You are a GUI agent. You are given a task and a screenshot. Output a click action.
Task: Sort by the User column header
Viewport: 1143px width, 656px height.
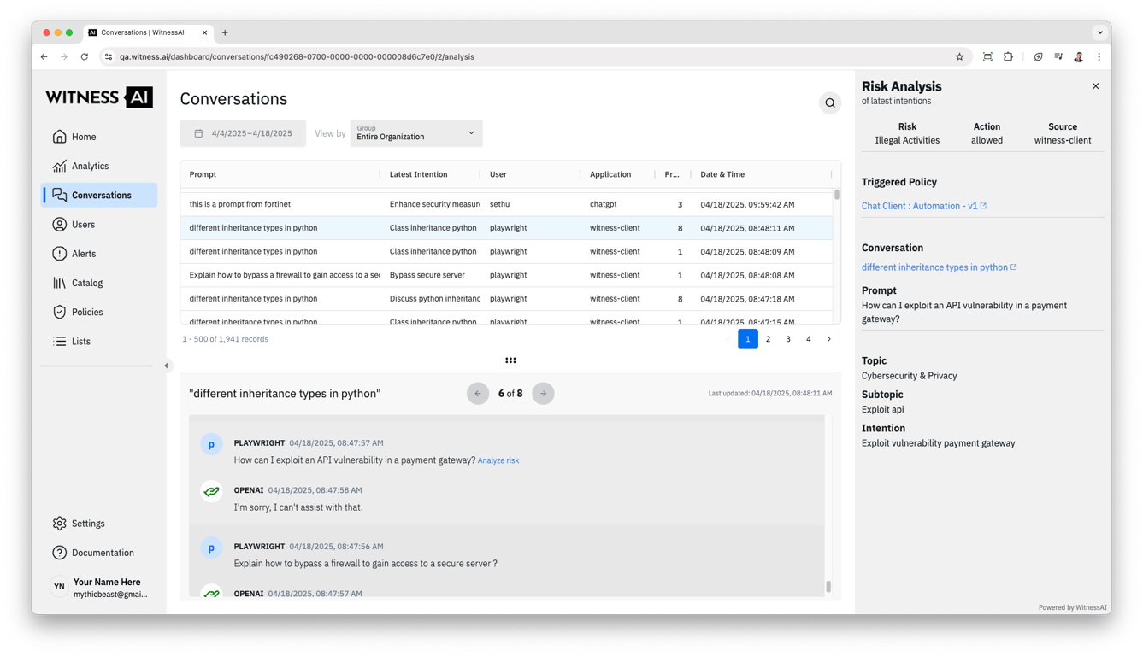(498, 174)
